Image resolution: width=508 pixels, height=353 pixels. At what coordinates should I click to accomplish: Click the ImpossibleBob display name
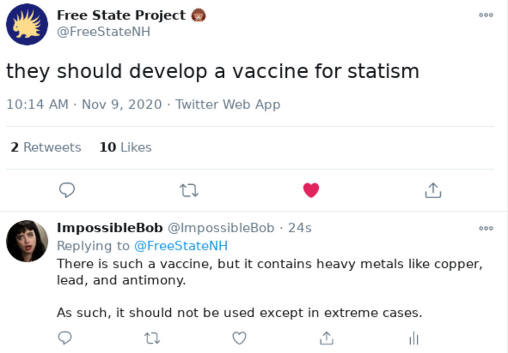pos(110,228)
